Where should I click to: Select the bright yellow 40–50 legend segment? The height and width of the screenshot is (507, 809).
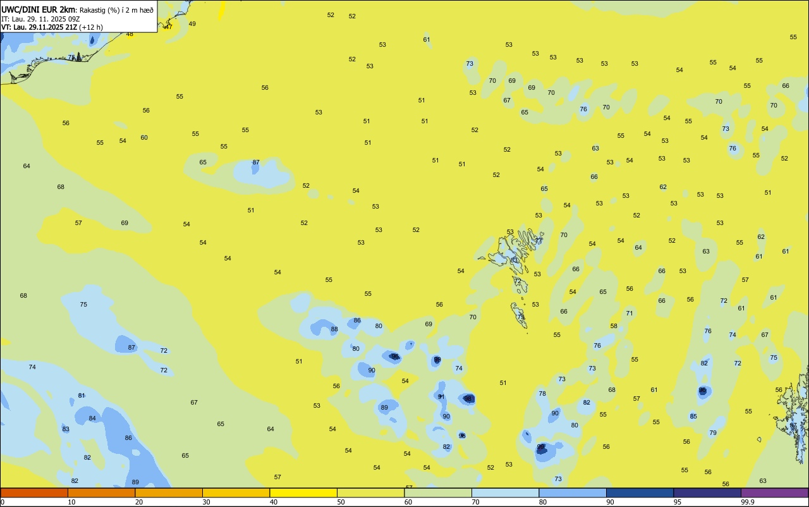point(303,492)
